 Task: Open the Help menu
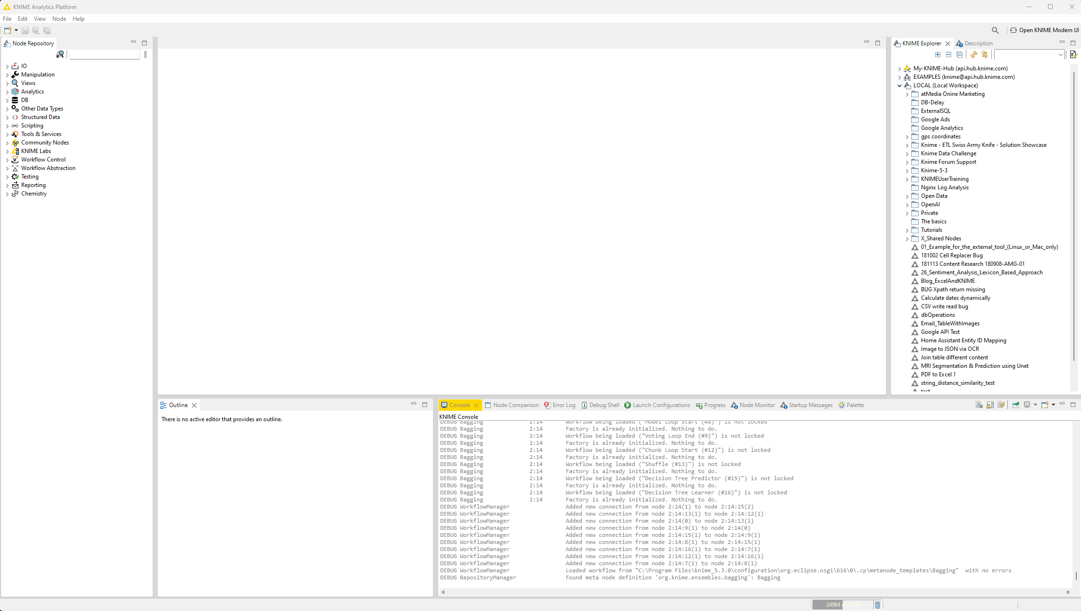78,19
